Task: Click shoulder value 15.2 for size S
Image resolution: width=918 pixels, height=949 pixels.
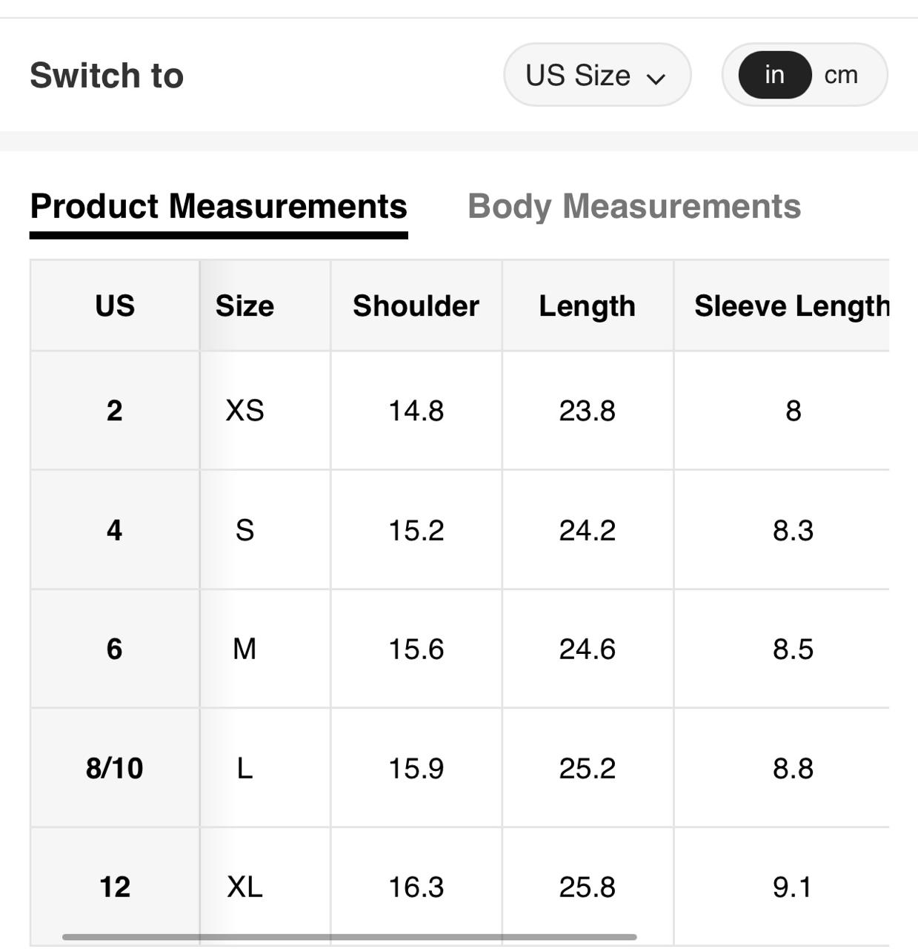Action: click(x=416, y=531)
